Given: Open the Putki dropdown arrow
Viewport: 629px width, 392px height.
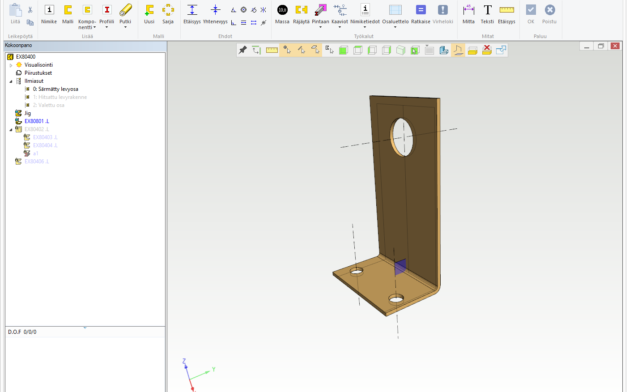Looking at the screenshot, I should [125, 28].
